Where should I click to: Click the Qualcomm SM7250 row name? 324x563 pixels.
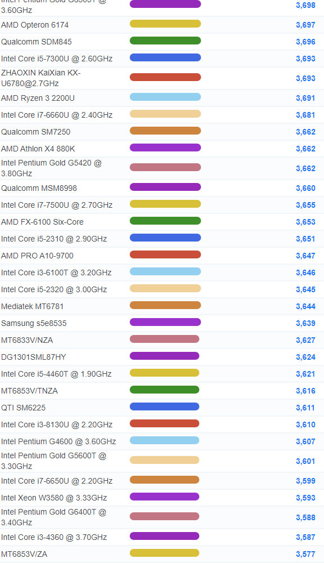(x=35, y=132)
